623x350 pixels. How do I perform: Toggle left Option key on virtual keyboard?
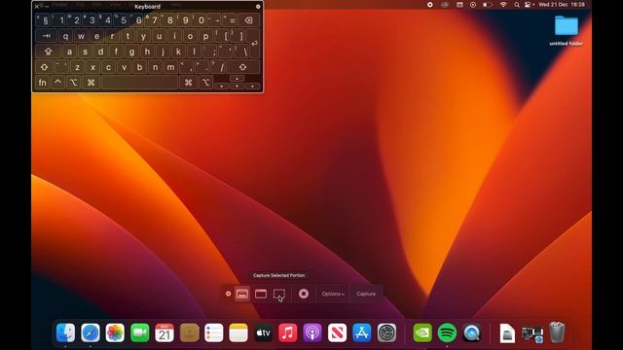point(74,83)
